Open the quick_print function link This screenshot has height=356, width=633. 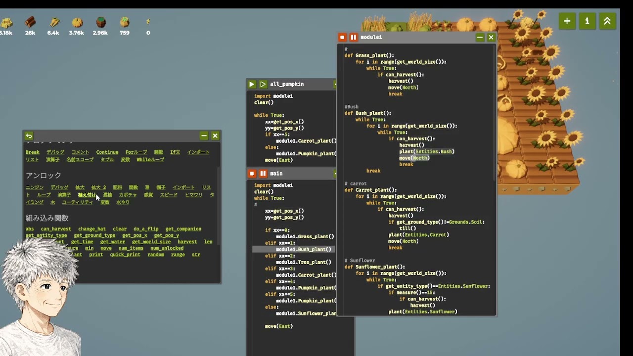(125, 255)
